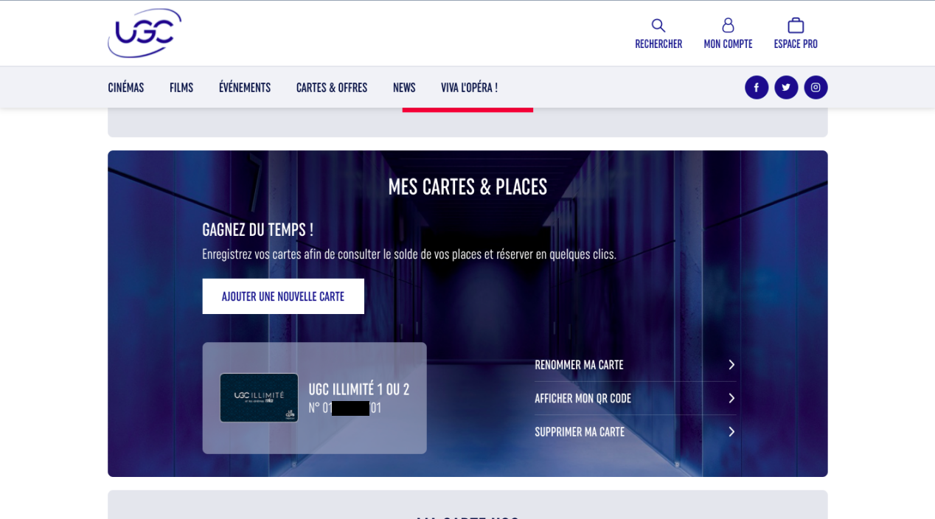Open search via the magnifier icon
Screen dimensions: 935x519
[658, 26]
